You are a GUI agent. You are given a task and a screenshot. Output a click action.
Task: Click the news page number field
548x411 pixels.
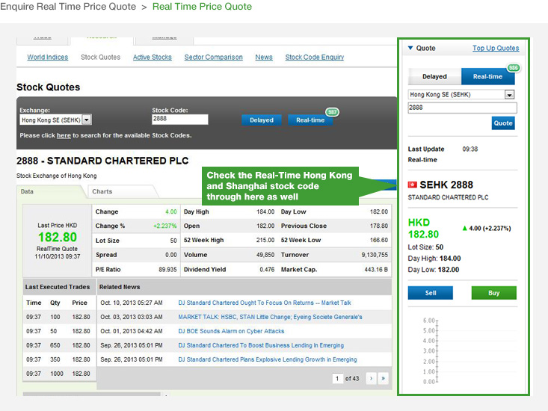(x=337, y=379)
